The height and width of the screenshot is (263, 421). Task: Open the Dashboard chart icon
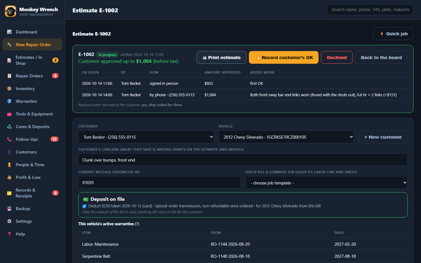point(9,32)
